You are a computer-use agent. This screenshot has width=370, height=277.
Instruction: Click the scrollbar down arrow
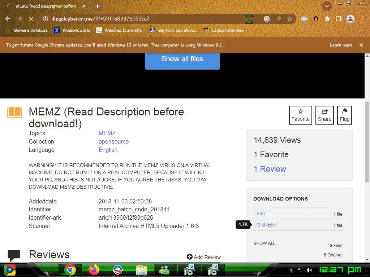click(367, 260)
